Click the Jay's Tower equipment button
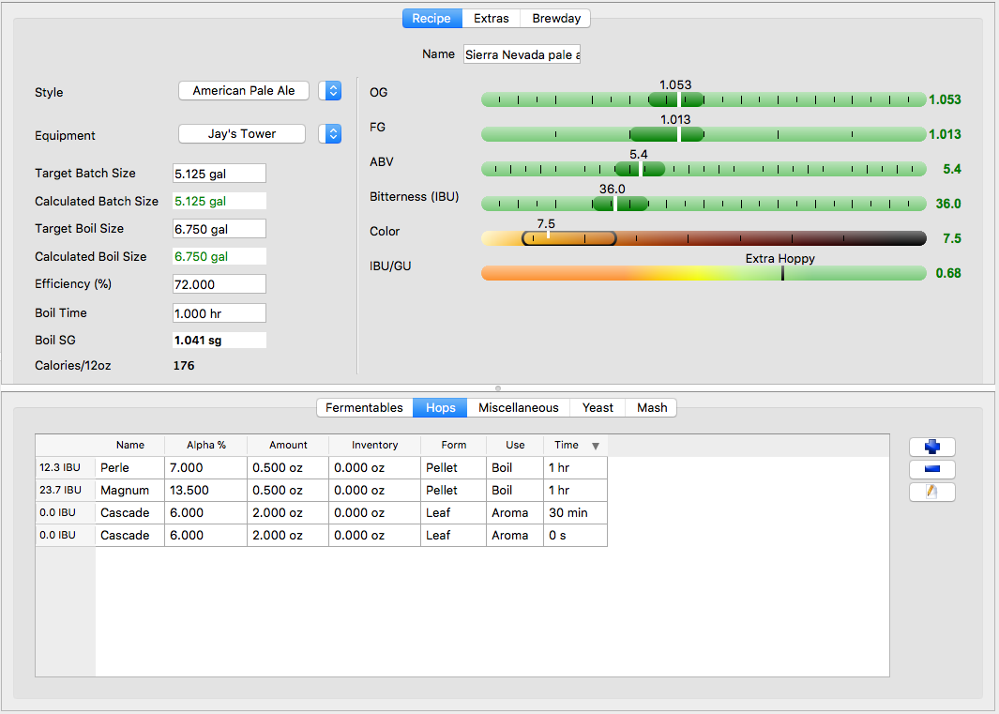Screen dimensions: 999x714 pyautogui.click(x=242, y=134)
